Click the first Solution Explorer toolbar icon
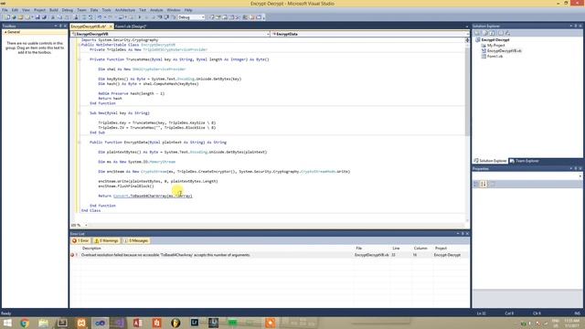The image size is (585, 329). pos(477,33)
